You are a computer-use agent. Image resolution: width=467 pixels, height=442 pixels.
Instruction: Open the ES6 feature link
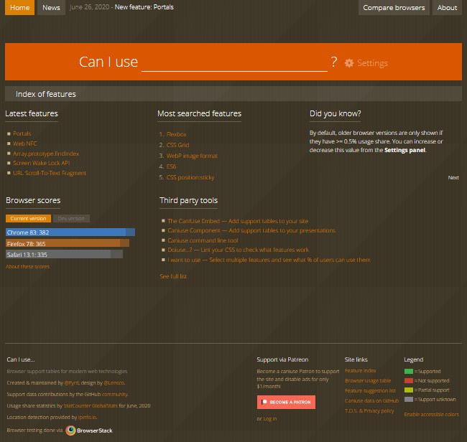click(x=171, y=166)
